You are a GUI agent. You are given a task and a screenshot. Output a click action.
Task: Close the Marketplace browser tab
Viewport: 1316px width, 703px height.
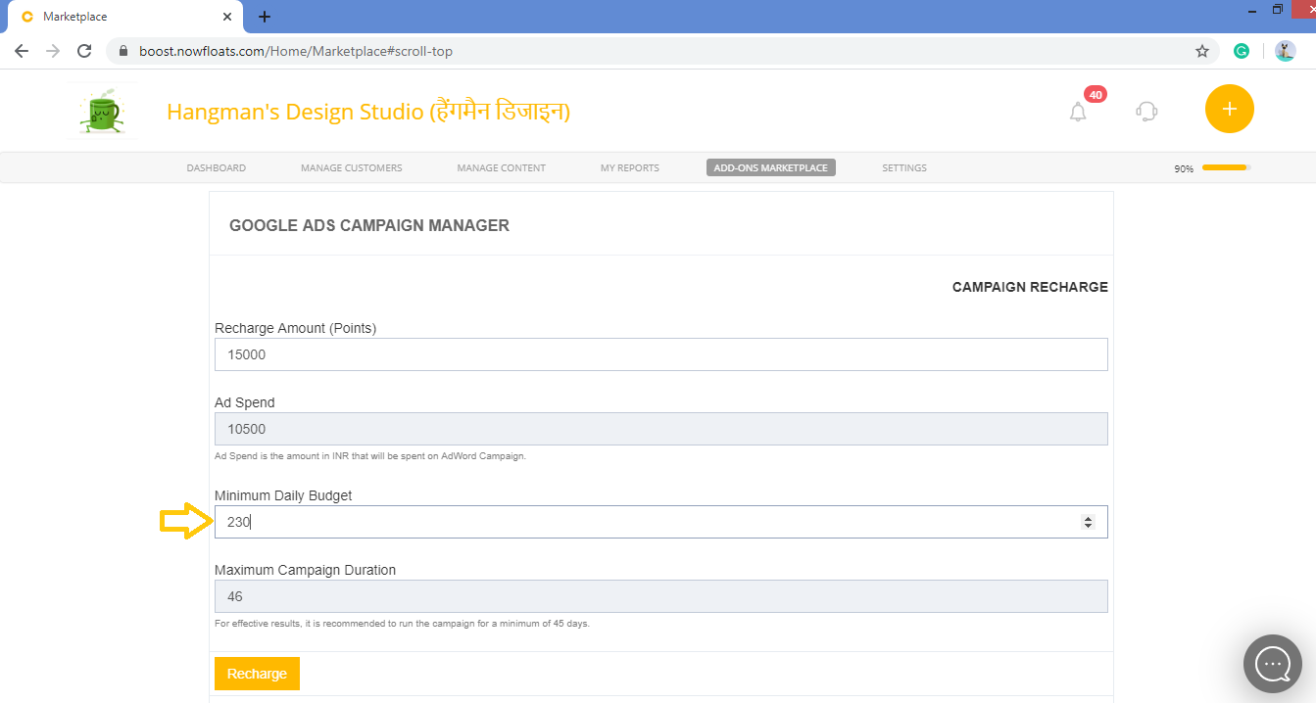click(x=227, y=17)
